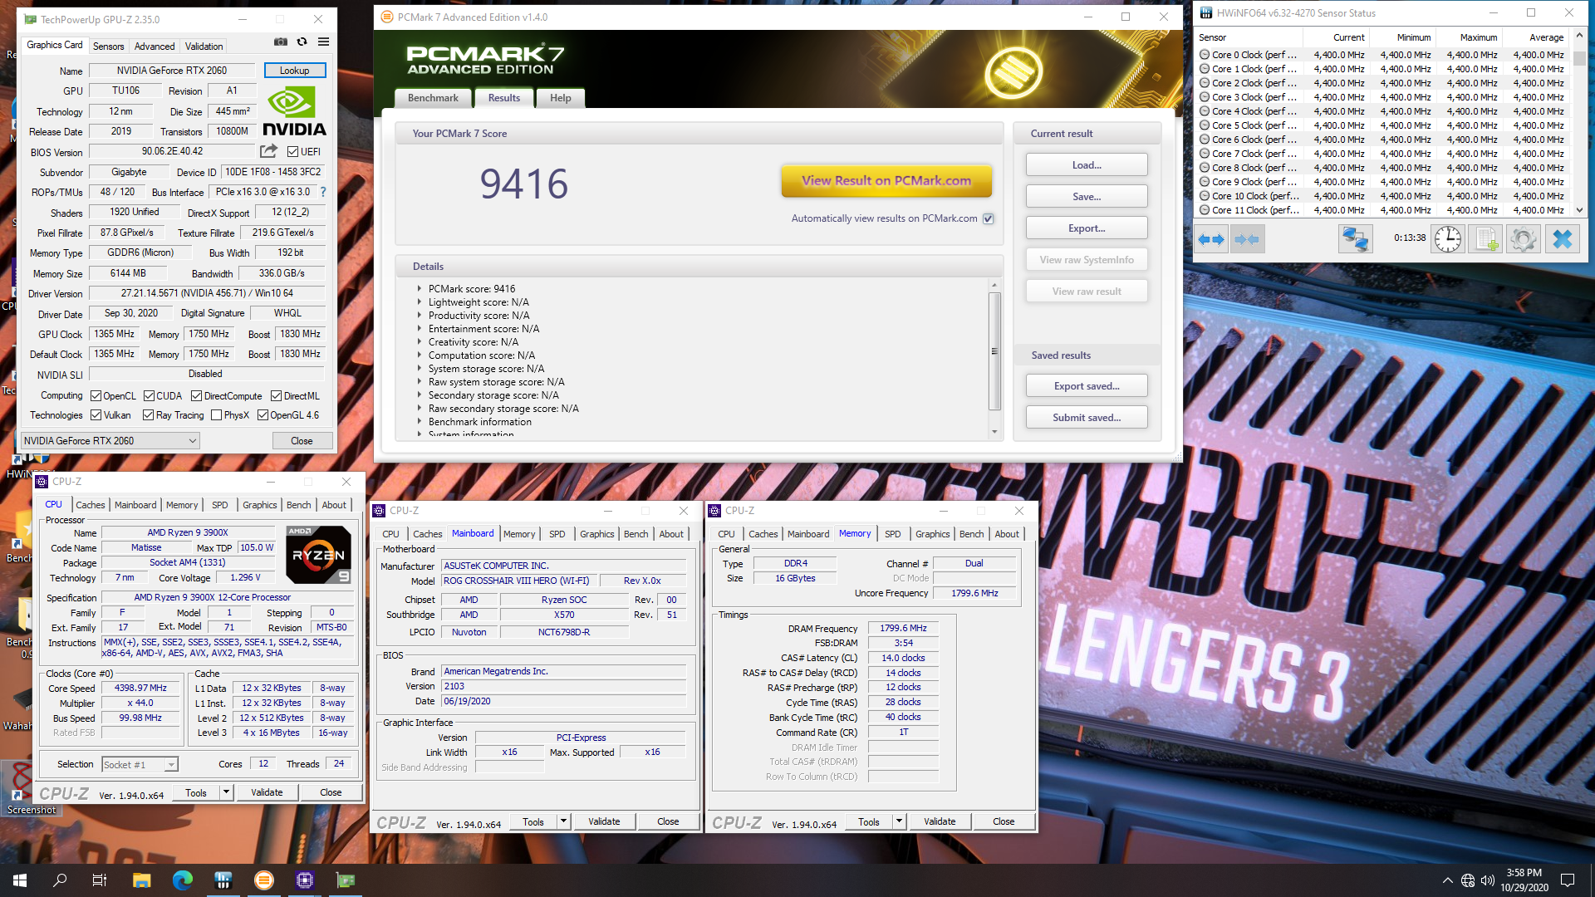Click the GPU-Z screenshot camera icon
The image size is (1595, 897).
(x=281, y=42)
